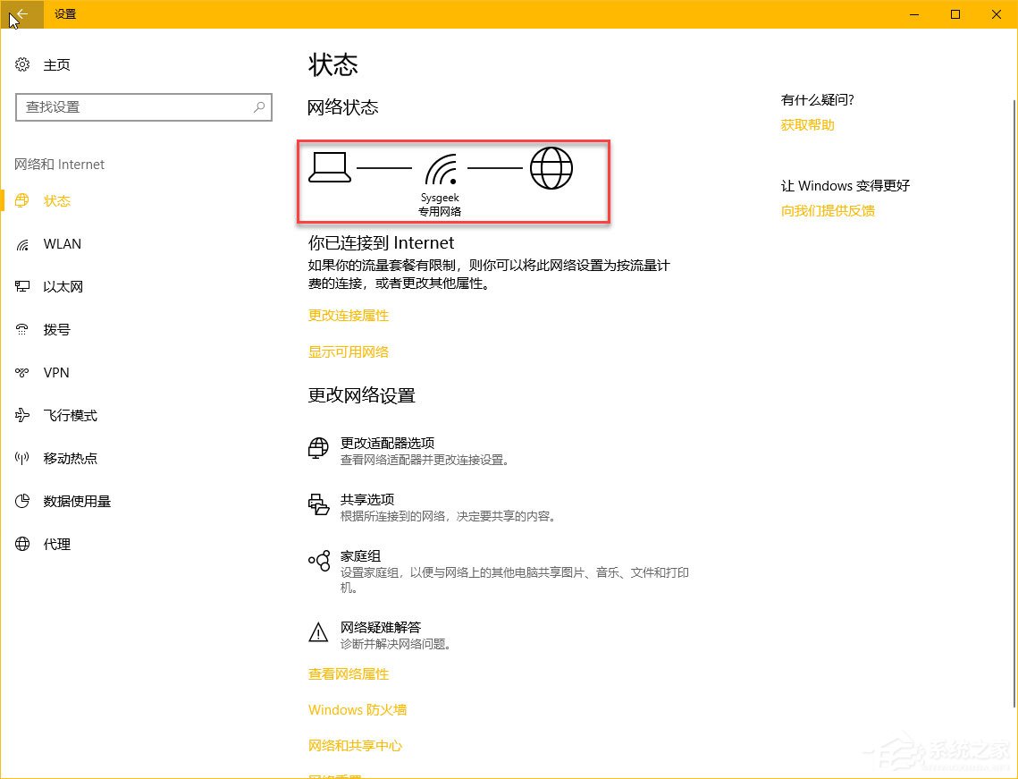Image resolution: width=1018 pixels, height=779 pixels.
Task: Select the highlighted 状态 sidebar item
Action: 56,200
